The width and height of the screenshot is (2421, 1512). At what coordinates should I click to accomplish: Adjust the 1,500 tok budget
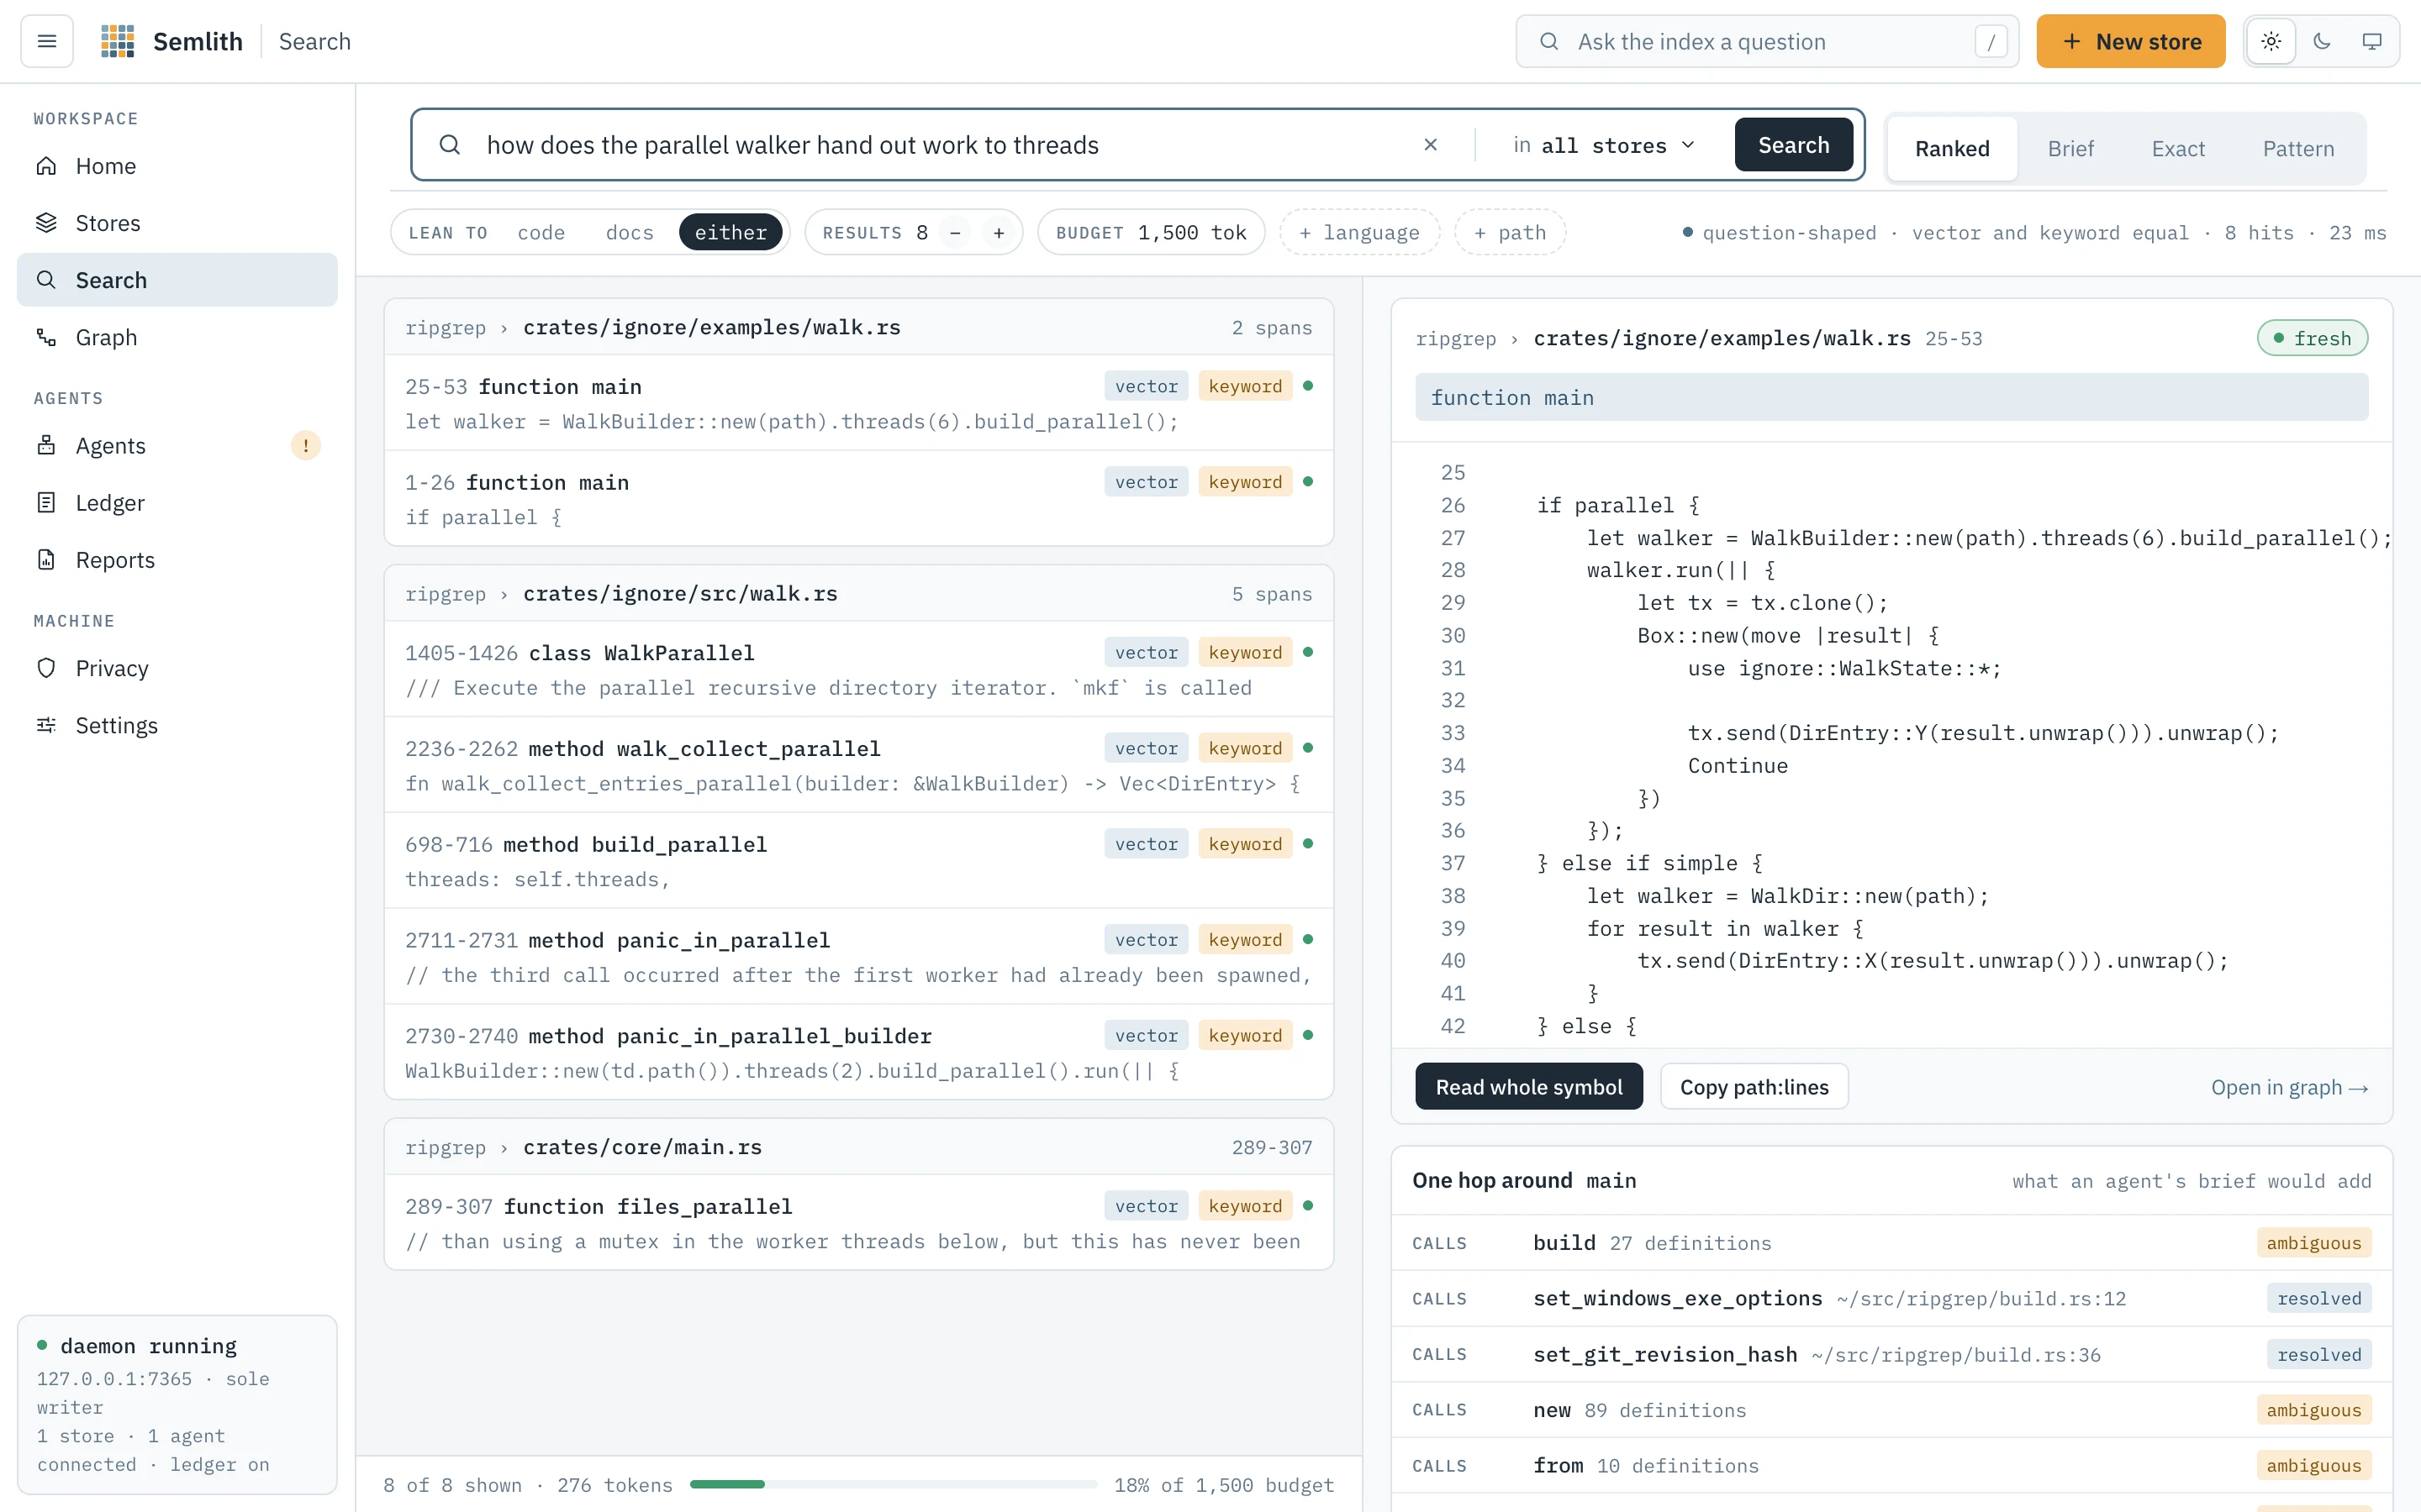point(1152,232)
